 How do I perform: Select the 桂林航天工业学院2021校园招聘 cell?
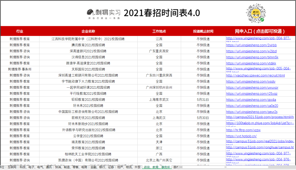click(88, 154)
